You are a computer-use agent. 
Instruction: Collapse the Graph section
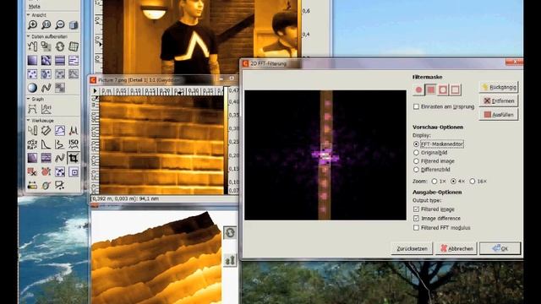pyautogui.click(x=28, y=99)
